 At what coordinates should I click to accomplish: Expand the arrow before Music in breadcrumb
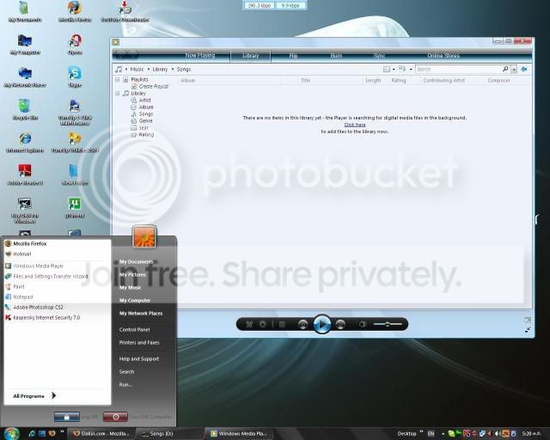coord(126,69)
